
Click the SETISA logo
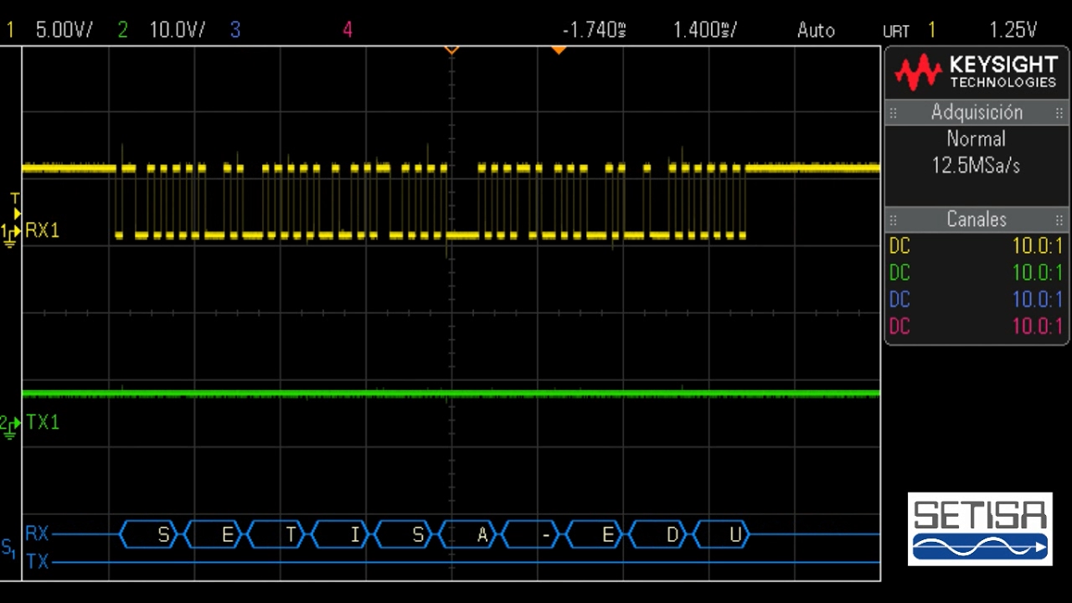pos(980,528)
